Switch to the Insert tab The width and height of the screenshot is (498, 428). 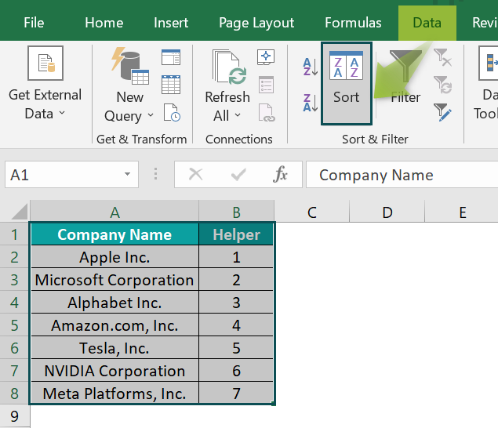171,23
